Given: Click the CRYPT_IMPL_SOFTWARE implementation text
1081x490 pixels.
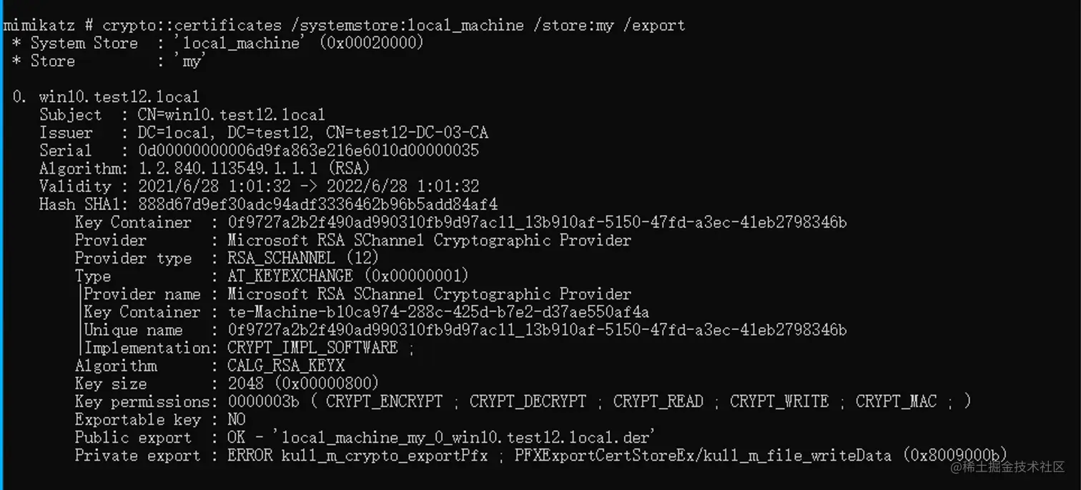Looking at the screenshot, I should pos(312,348).
